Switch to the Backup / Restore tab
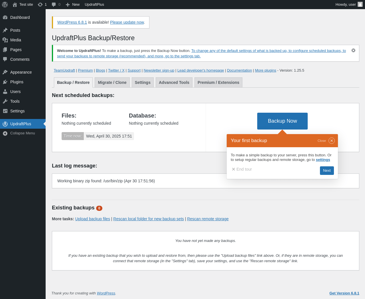This screenshot has height=299, width=365. 73,82
